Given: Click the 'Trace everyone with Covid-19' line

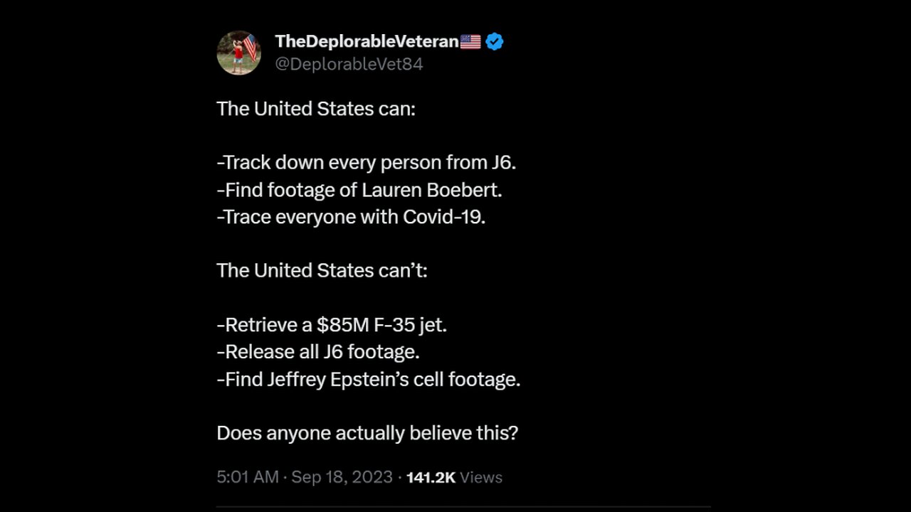Looking at the screenshot, I should tap(351, 217).
